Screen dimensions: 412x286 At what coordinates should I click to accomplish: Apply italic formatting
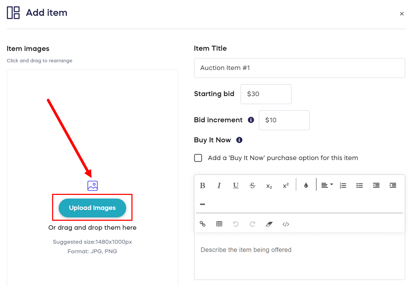tap(219, 185)
